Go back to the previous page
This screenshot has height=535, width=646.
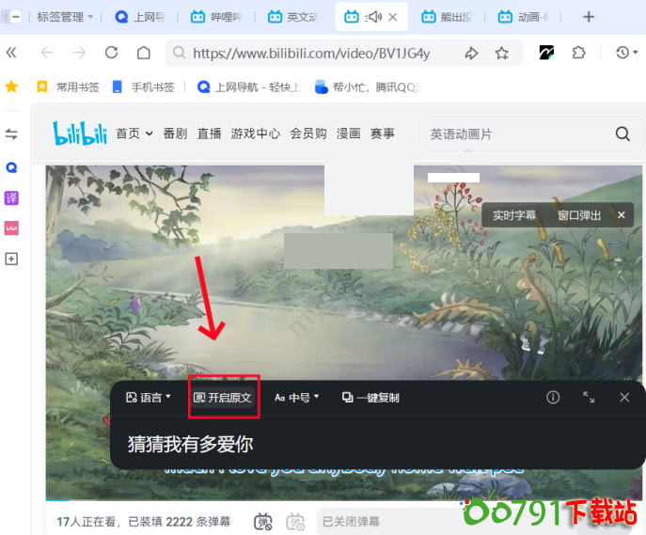tap(47, 53)
